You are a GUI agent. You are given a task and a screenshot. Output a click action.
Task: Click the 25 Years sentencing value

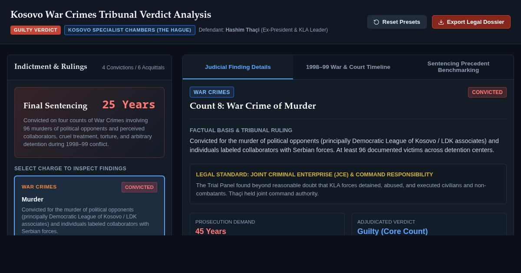129,105
